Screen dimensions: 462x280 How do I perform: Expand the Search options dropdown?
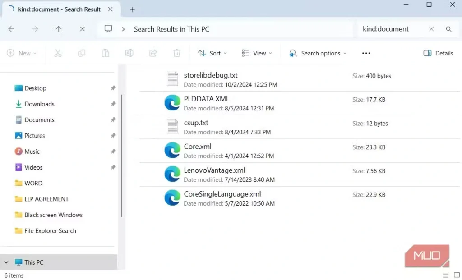coord(318,53)
